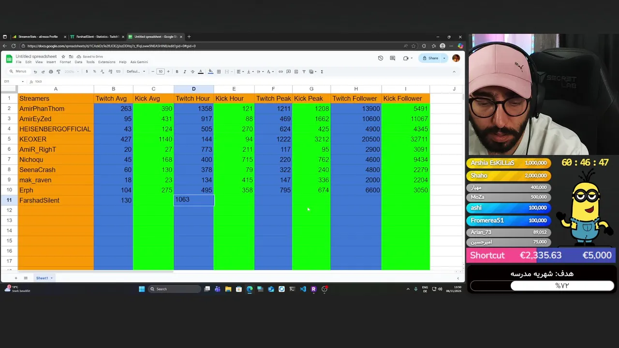Click the Menus search box
Viewport: 619px width, 348px height.
pos(19,72)
